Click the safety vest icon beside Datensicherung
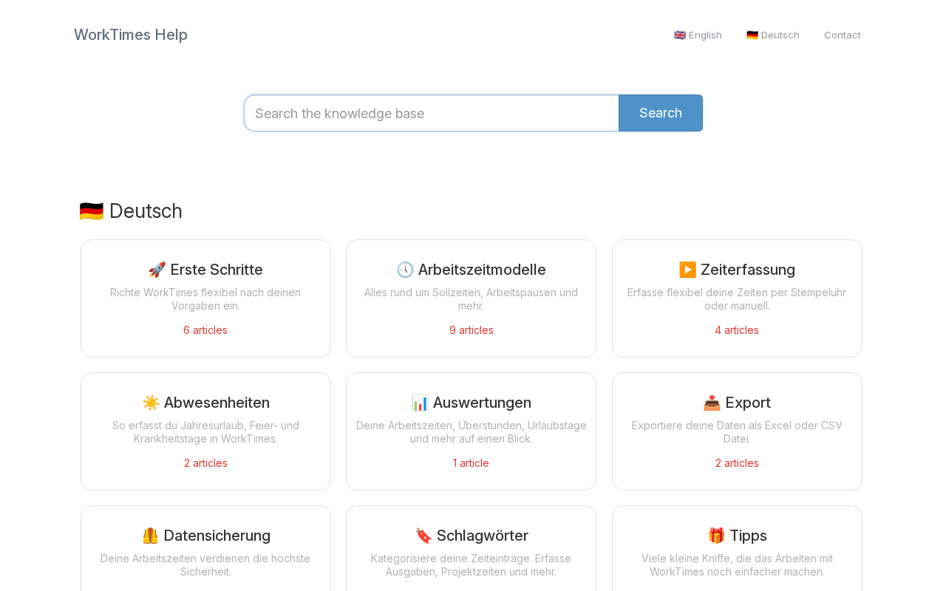Viewport: 946px width, 591px height. (150, 536)
